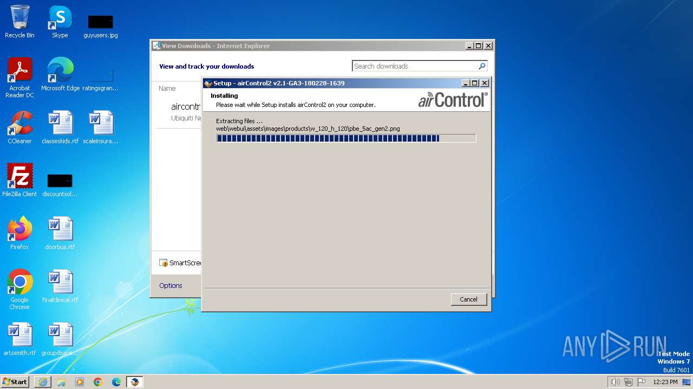Click Internet Explorer taskbar icon
Image resolution: width=693 pixels, height=389 pixels.
43,382
